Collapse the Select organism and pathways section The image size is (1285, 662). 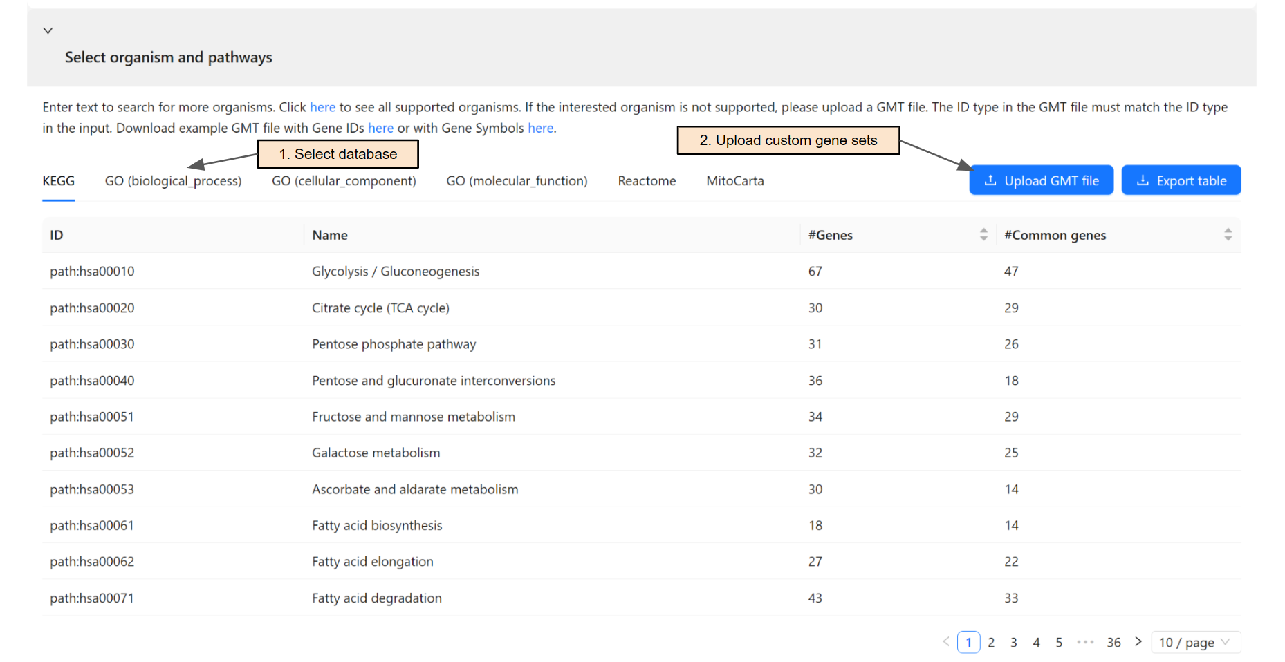point(48,30)
